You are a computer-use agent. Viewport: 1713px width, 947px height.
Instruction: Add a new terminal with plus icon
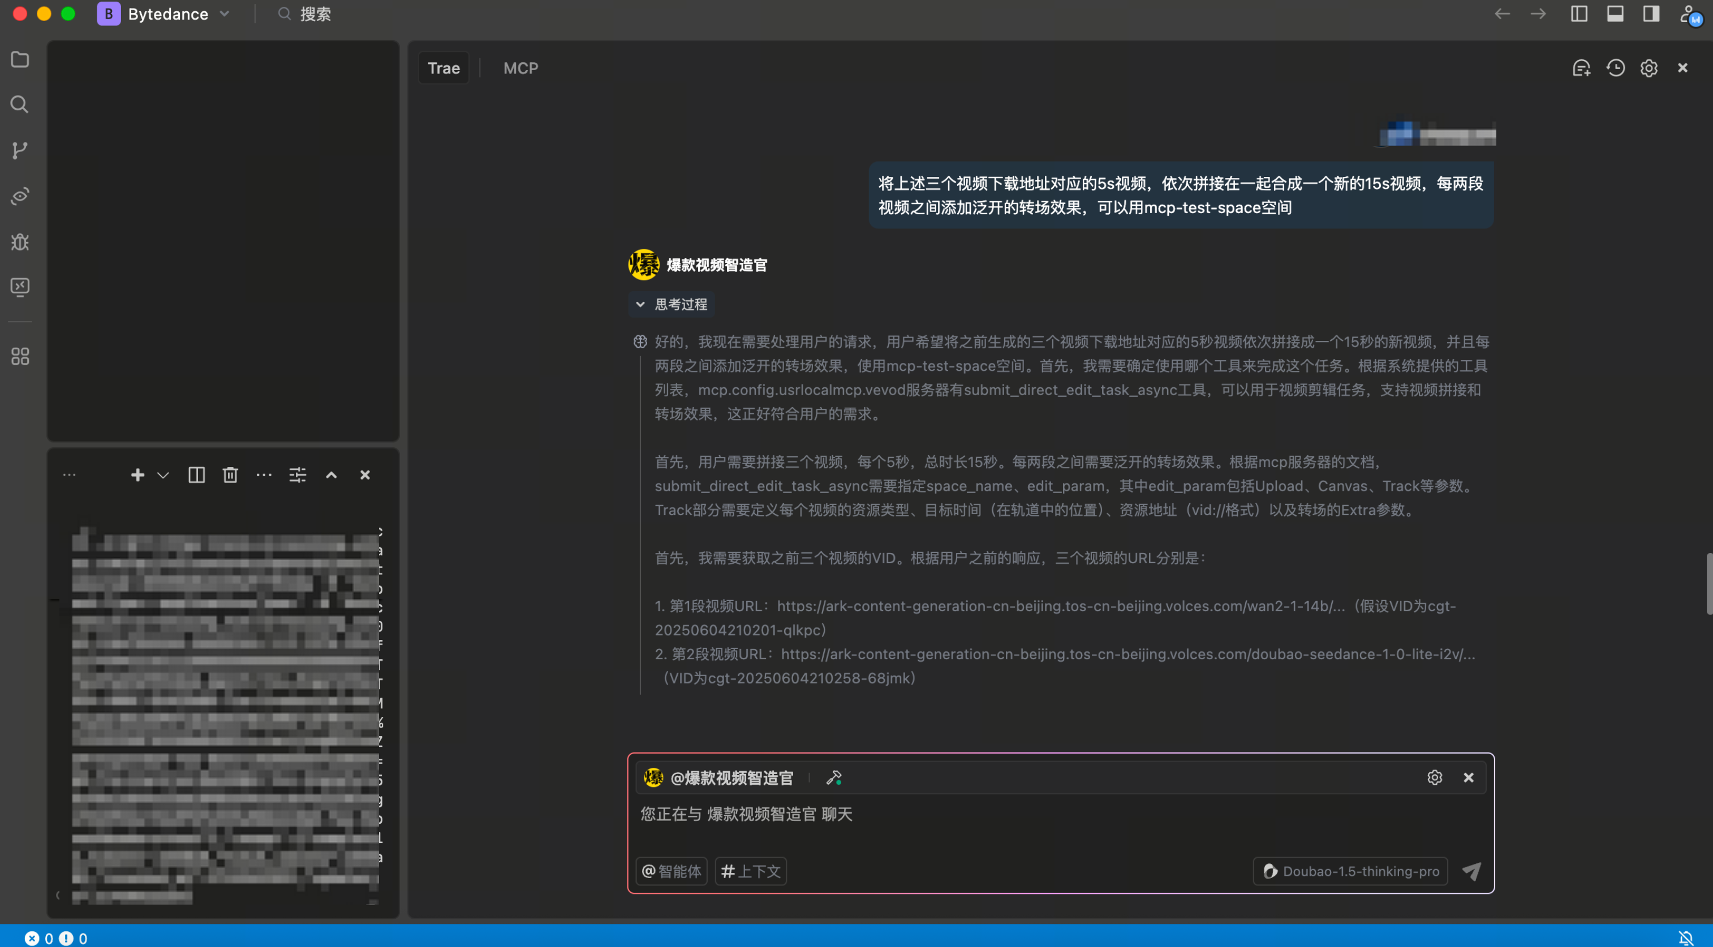point(137,474)
